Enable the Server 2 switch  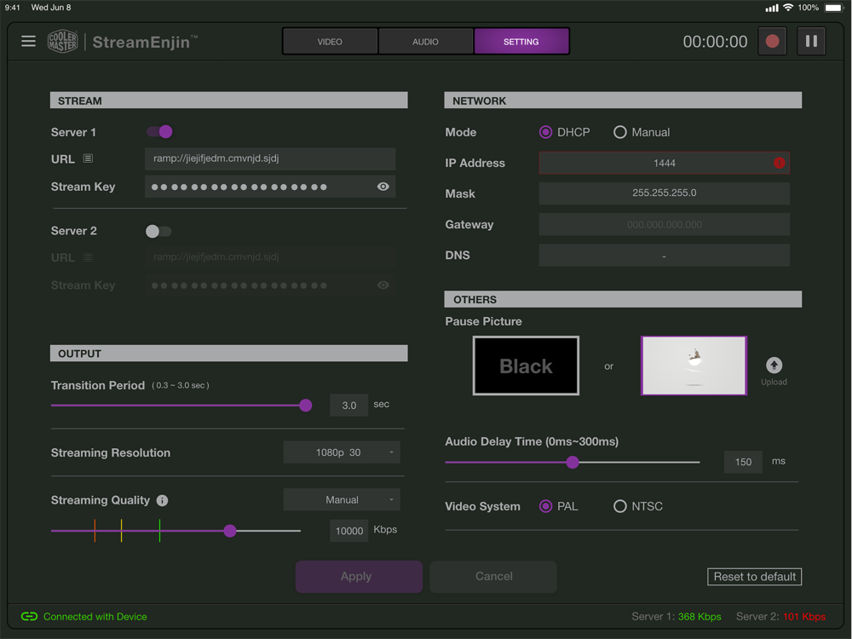coord(158,231)
